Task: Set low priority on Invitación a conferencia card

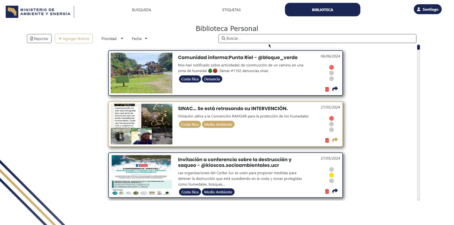Action: click(331, 181)
